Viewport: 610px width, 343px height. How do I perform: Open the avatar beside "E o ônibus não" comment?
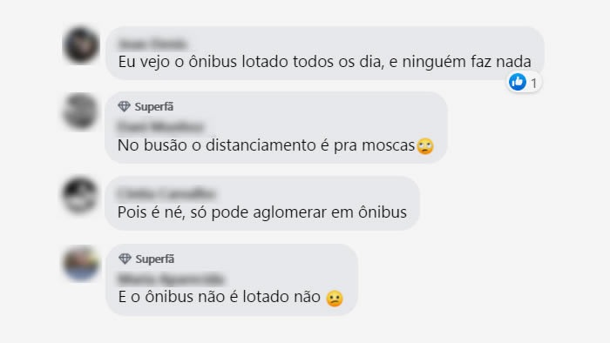tap(81, 264)
